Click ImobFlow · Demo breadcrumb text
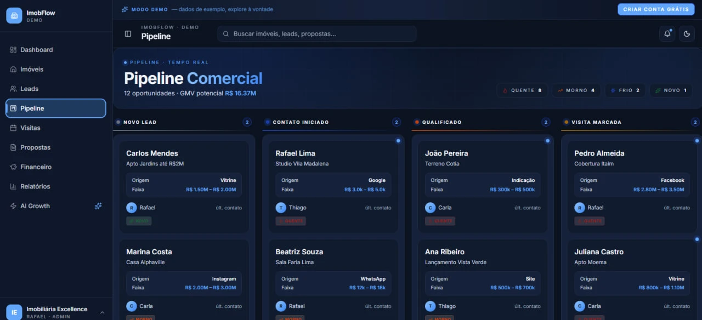 (170, 27)
